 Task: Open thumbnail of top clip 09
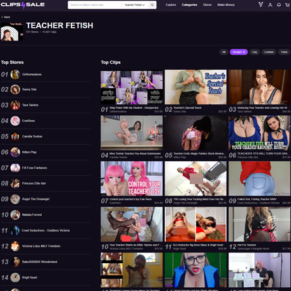click(x=259, y=178)
